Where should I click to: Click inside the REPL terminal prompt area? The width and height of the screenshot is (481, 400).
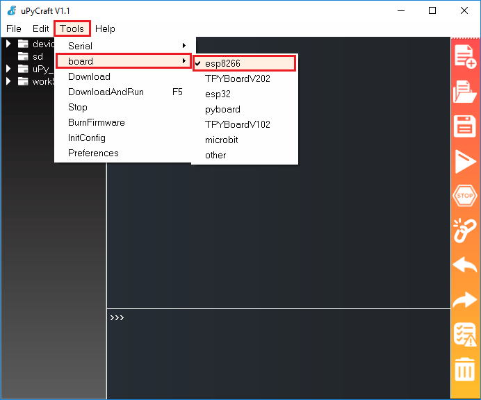pyautogui.click(x=278, y=347)
